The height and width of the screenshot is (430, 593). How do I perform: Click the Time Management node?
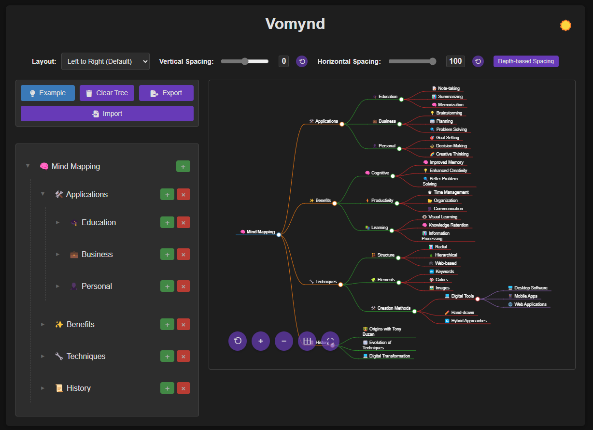click(x=448, y=192)
